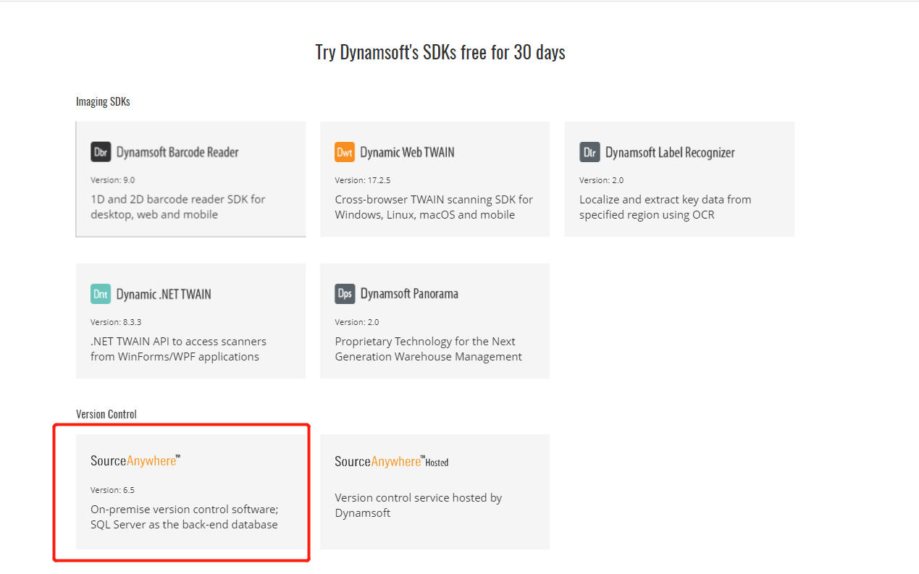Click the Dps Dynamsoft Panorama icon
Screen dimensions: 919x574
click(x=345, y=294)
